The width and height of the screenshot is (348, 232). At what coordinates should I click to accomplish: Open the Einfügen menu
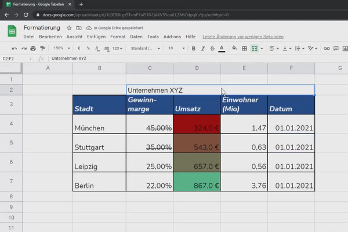click(x=96, y=37)
